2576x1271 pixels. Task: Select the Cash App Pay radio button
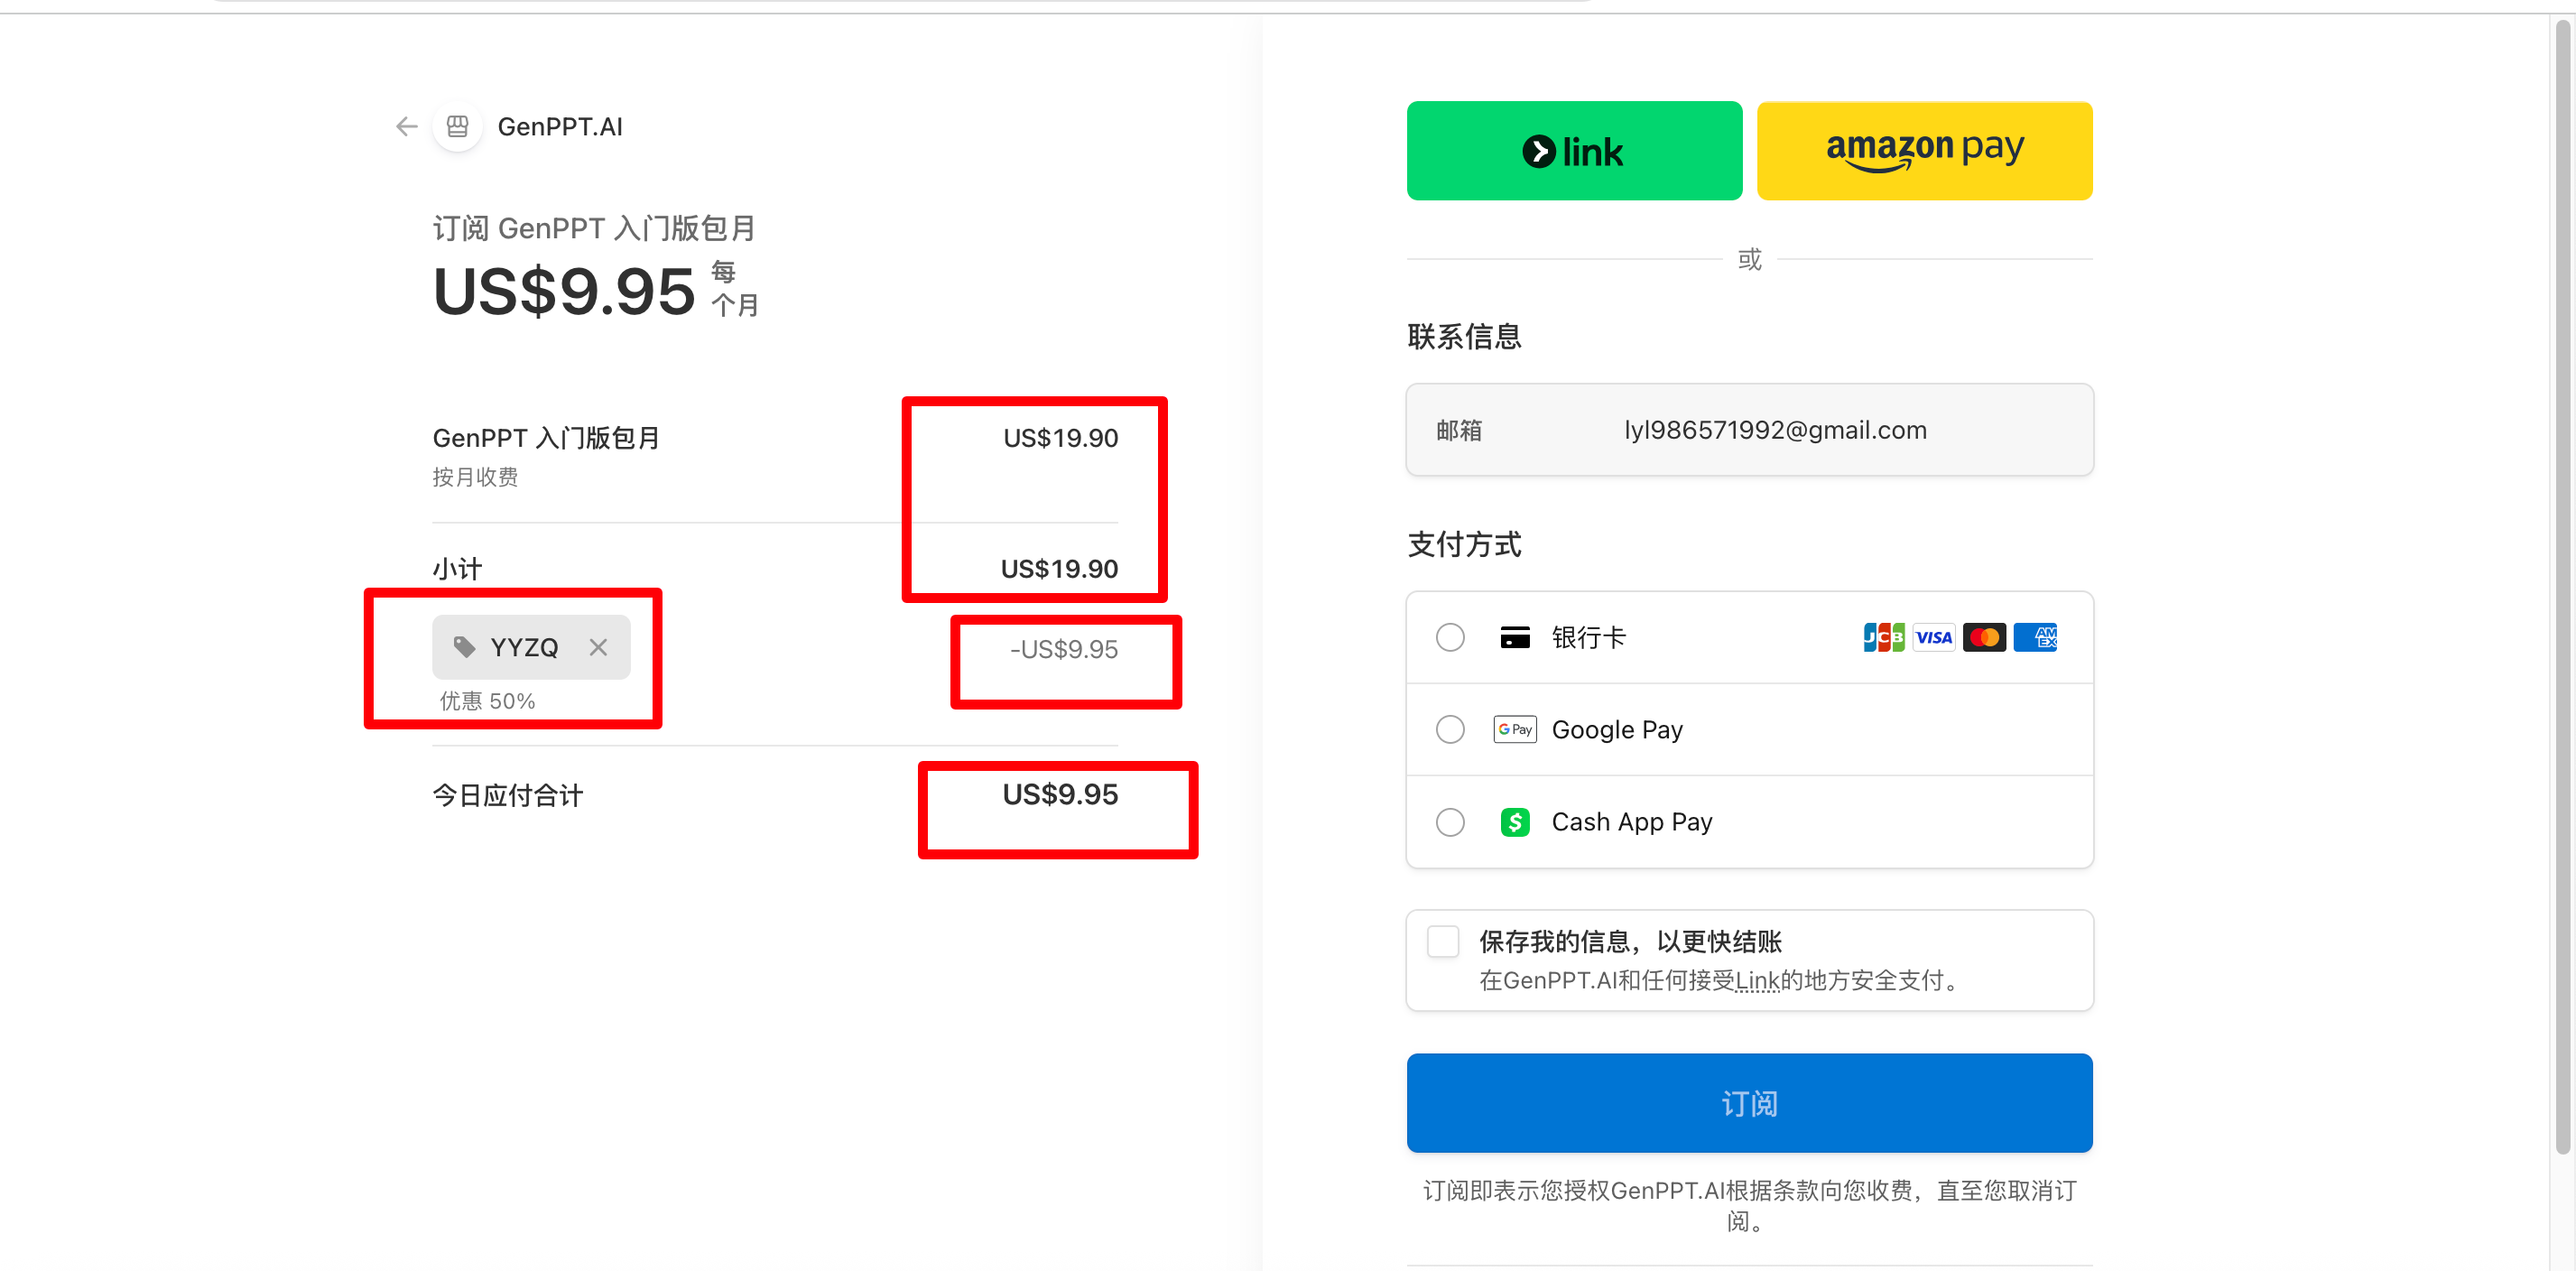coord(1450,822)
